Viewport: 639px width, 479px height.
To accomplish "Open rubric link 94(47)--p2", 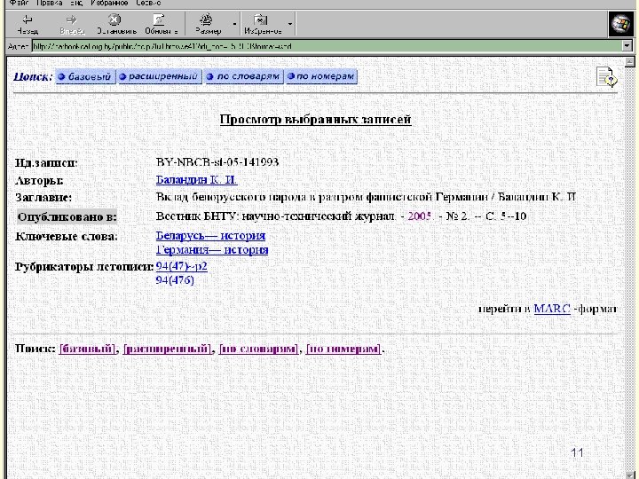I will (182, 266).
